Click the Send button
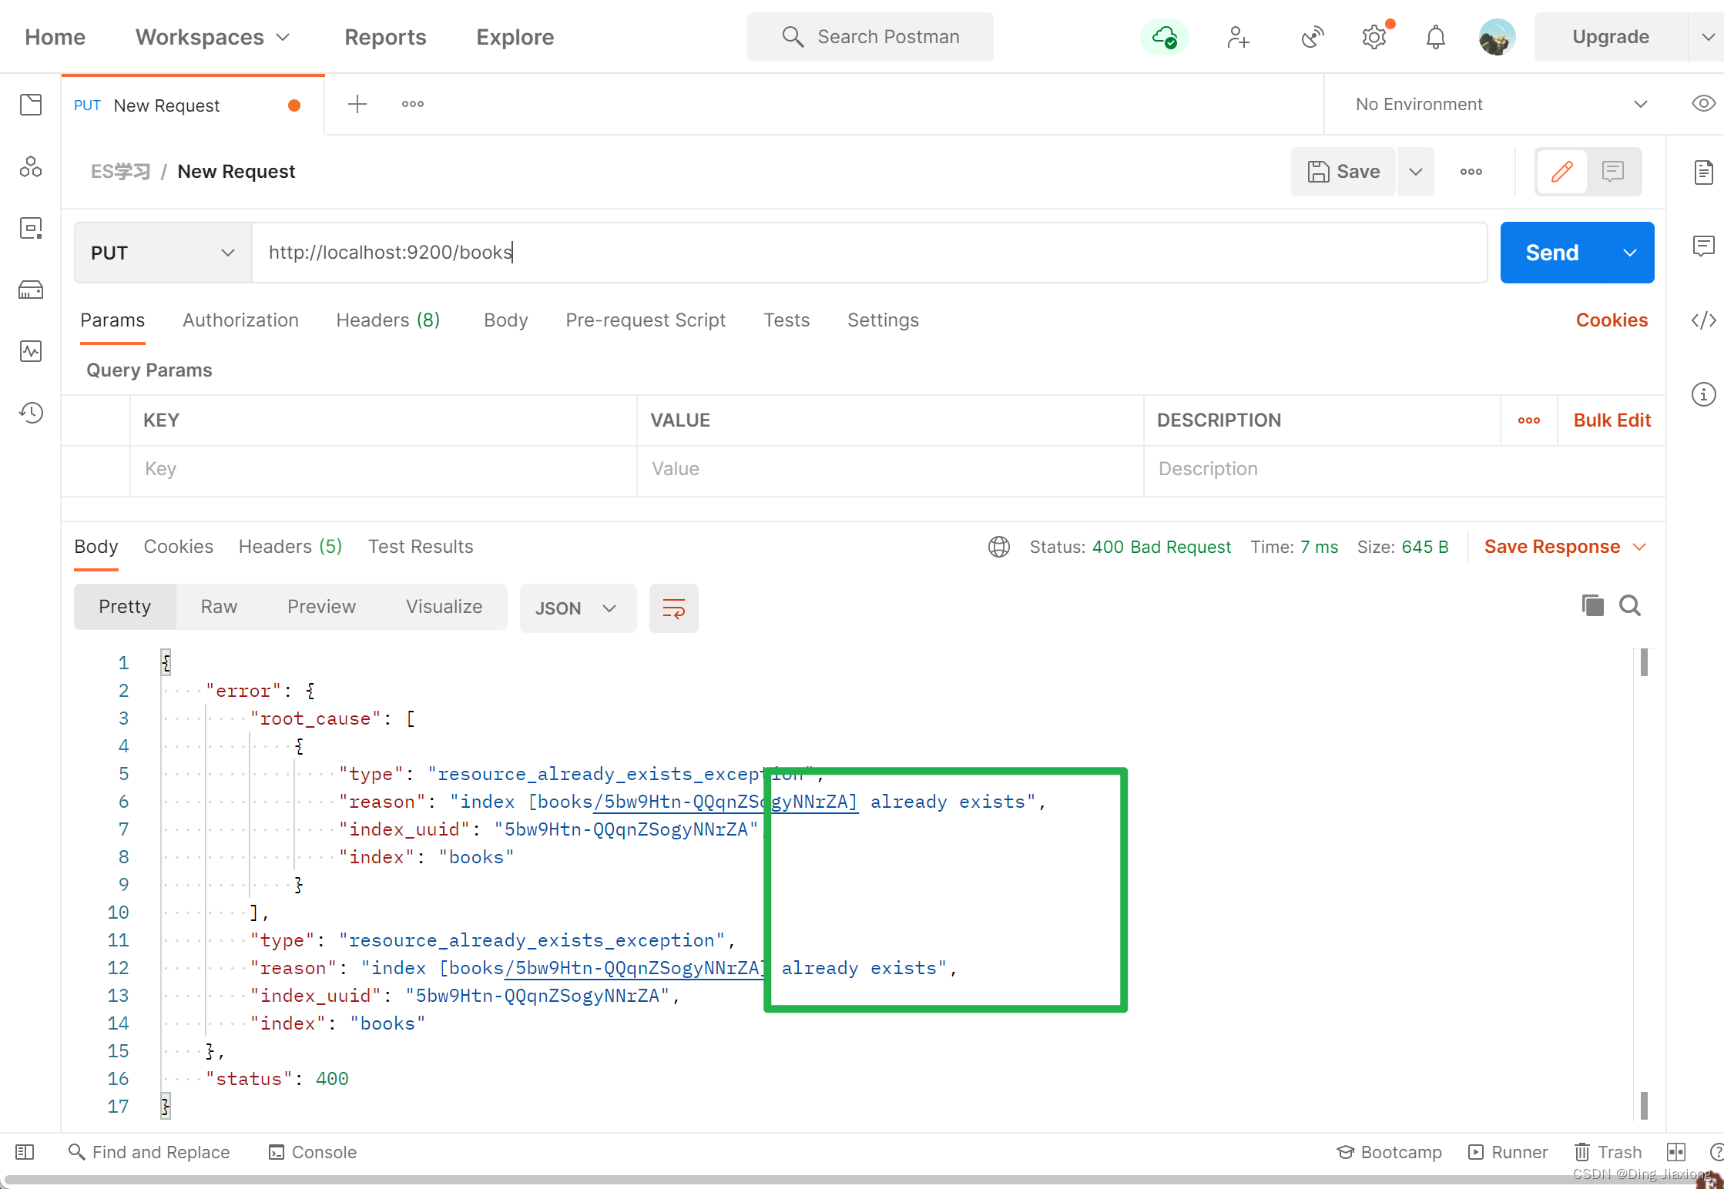1724x1189 pixels. [x=1552, y=253]
